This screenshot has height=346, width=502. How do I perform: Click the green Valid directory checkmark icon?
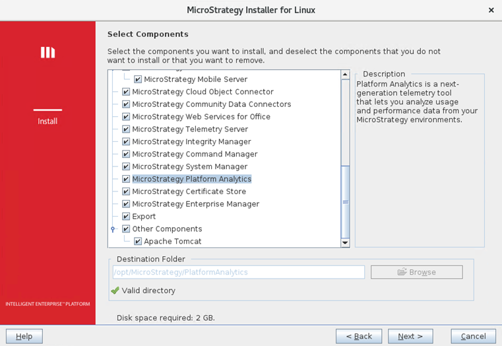(x=115, y=291)
